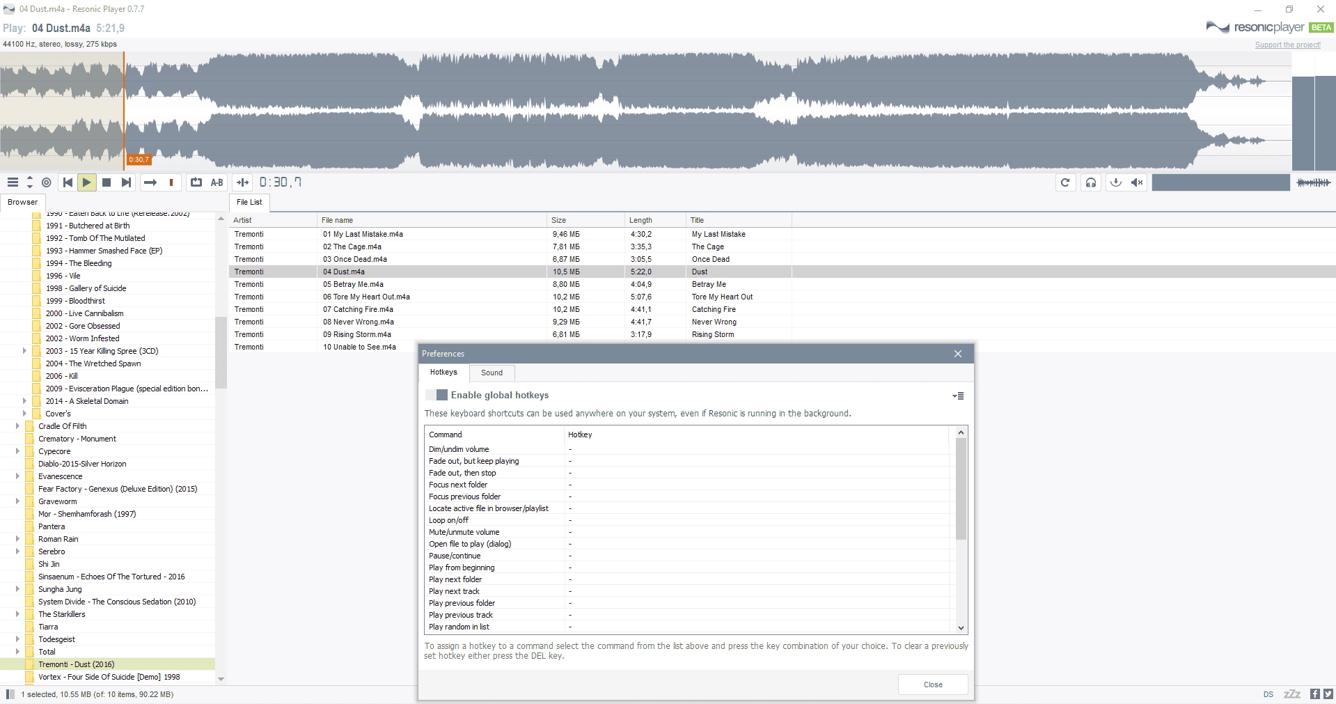Expand the 2014 - A Skeletal Domain folder

pos(25,401)
